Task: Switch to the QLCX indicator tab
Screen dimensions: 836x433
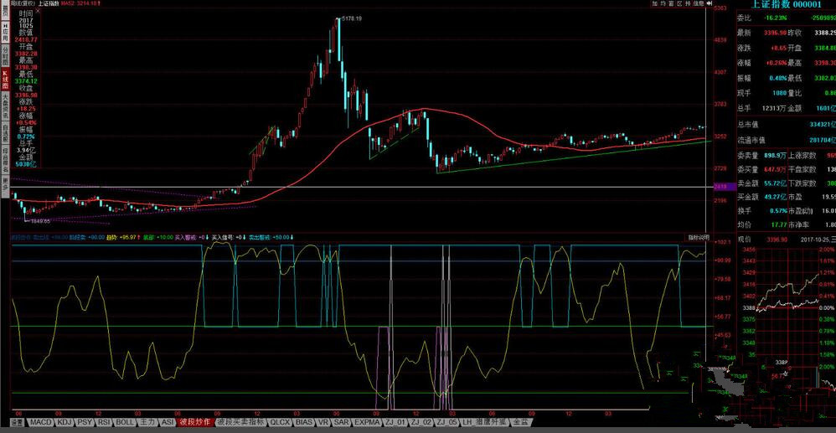Action: coord(280,422)
